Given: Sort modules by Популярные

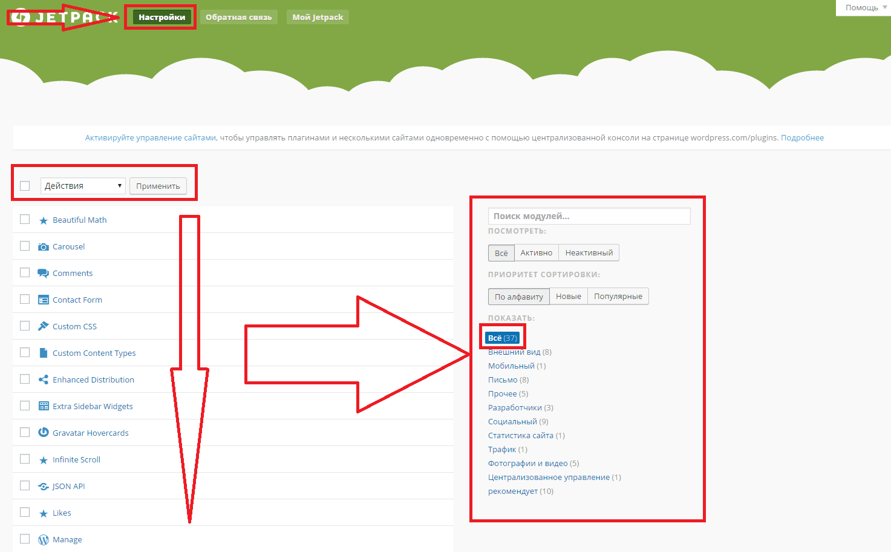Looking at the screenshot, I should coord(618,297).
